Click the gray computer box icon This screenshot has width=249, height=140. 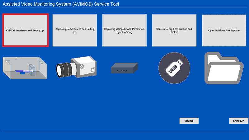(x=124, y=68)
